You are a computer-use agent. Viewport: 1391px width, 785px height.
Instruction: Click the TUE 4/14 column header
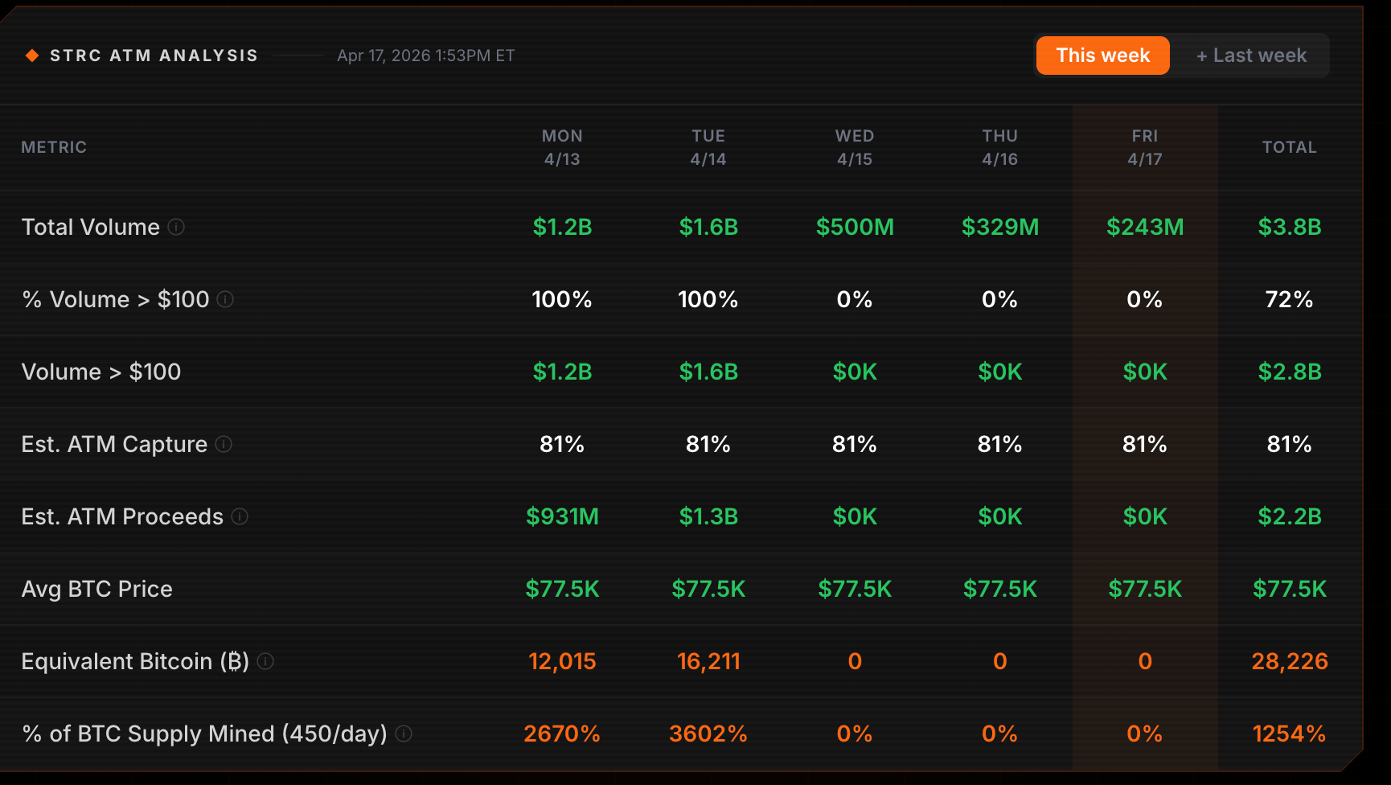pyautogui.click(x=708, y=147)
